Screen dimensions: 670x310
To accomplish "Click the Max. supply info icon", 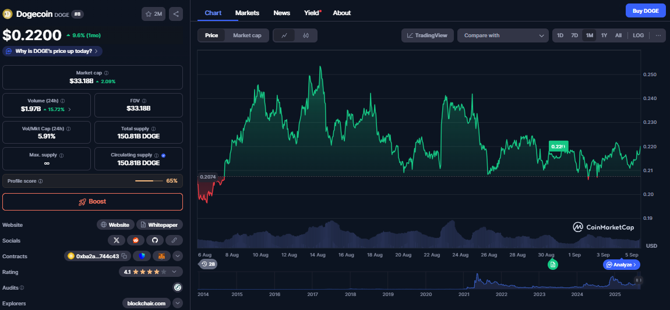I will click(x=61, y=155).
